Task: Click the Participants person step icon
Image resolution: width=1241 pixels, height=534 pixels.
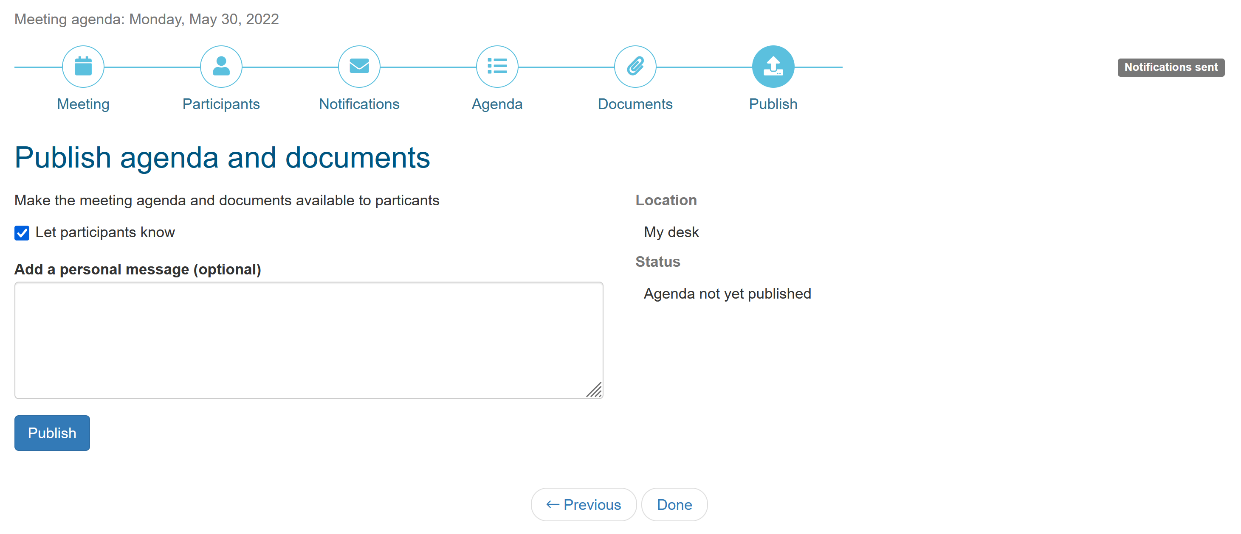Action: tap(221, 67)
